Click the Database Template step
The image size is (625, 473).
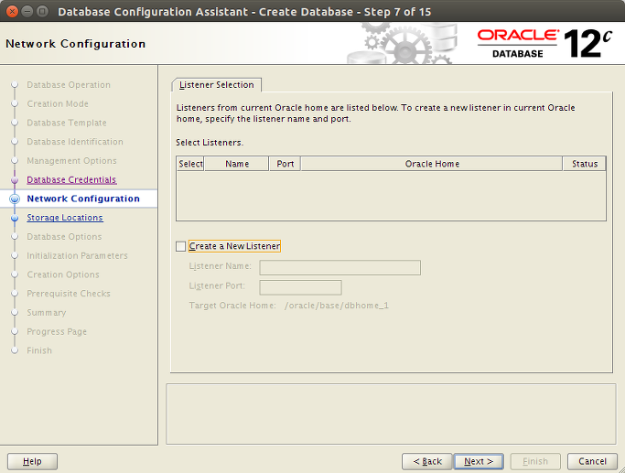click(x=67, y=123)
